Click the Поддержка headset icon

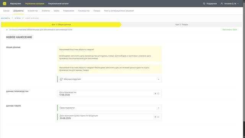click(x=204, y=3)
